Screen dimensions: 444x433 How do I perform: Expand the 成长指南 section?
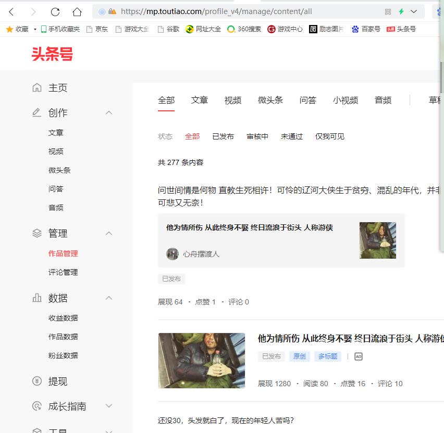[109, 405]
